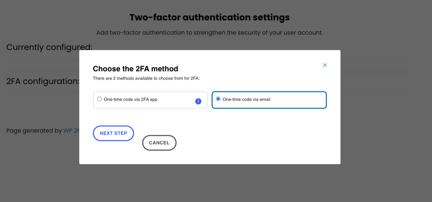Click the "2FA configuration:" section heading

click(x=43, y=81)
